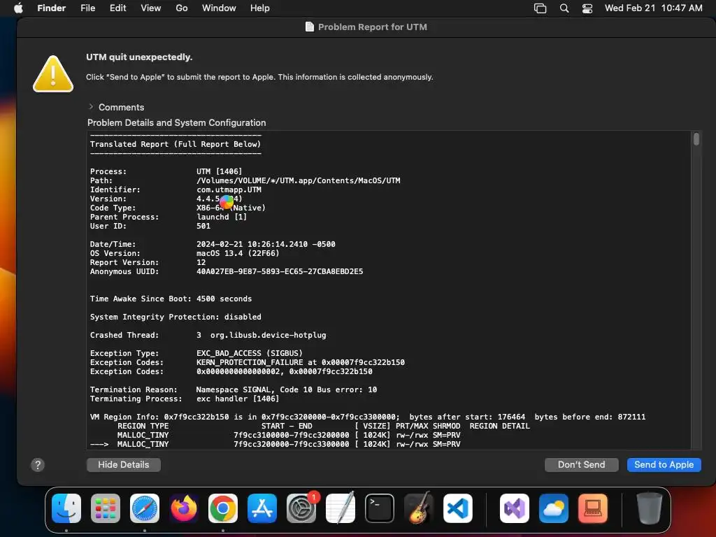Viewport: 716px width, 537px height.
Task: Click the 'Time Awake Since Boot' line
Action: point(171,299)
